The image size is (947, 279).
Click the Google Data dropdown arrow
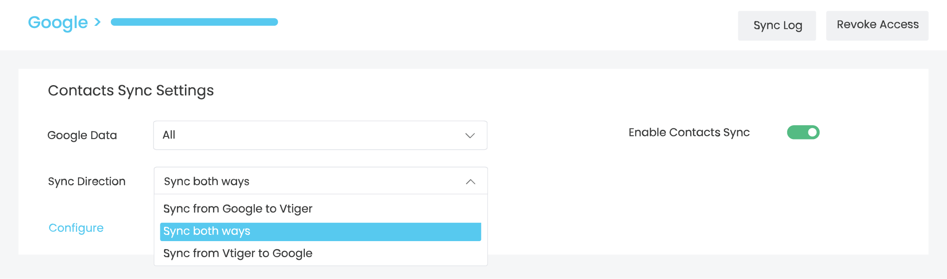[x=470, y=135]
